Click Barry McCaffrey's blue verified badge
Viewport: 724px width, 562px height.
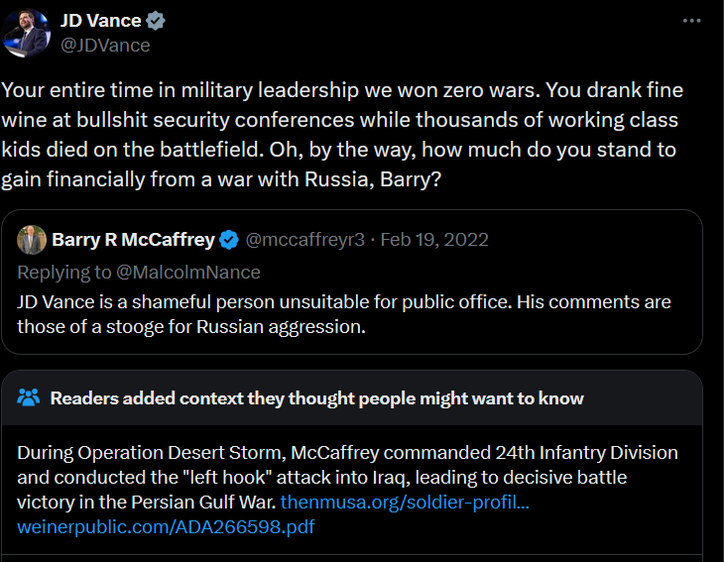coord(228,240)
